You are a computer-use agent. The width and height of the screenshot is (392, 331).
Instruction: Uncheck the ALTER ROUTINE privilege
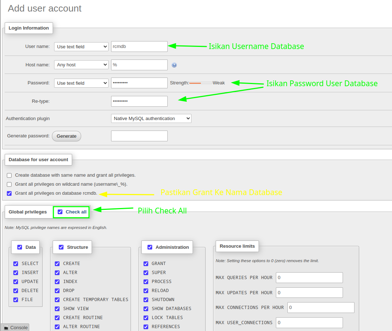click(57, 327)
